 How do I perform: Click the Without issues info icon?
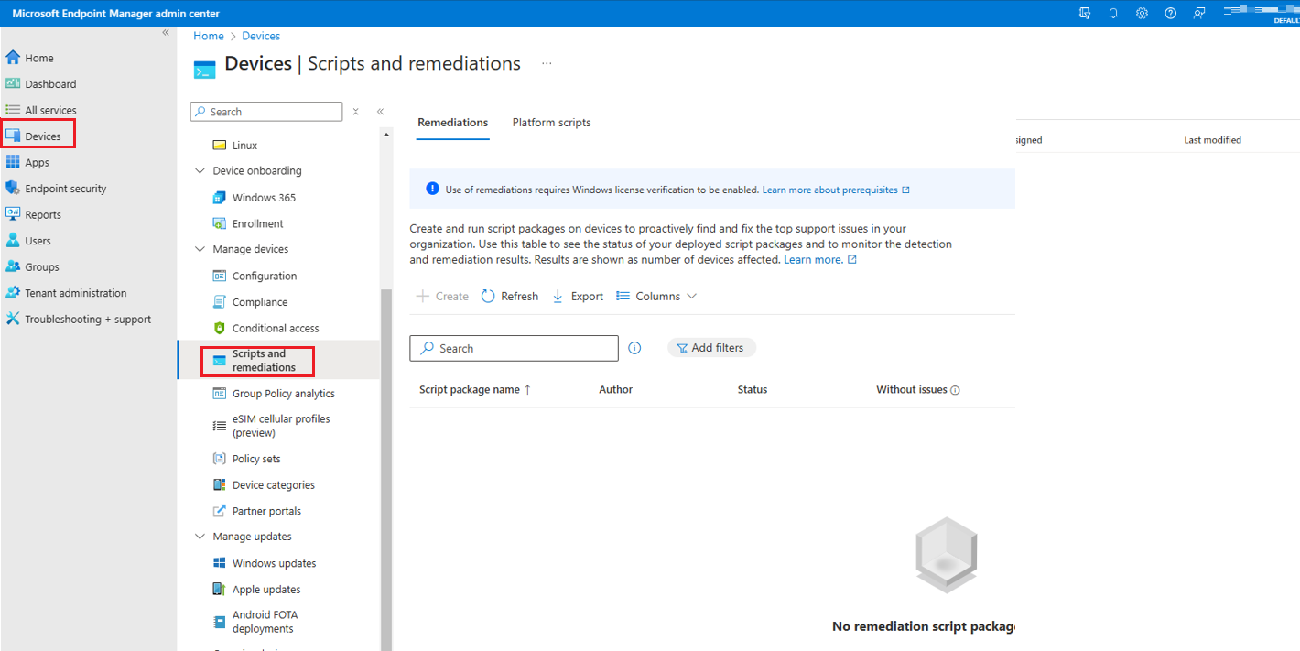pyautogui.click(x=955, y=390)
